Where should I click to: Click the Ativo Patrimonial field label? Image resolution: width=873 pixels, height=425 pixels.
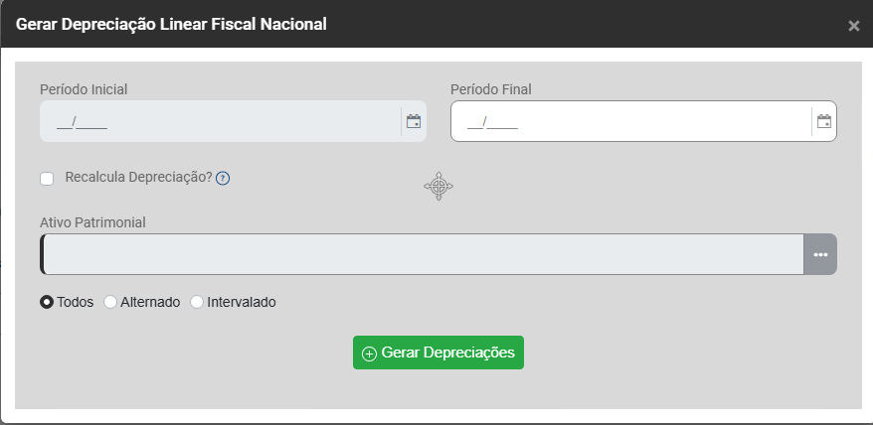coord(92,222)
